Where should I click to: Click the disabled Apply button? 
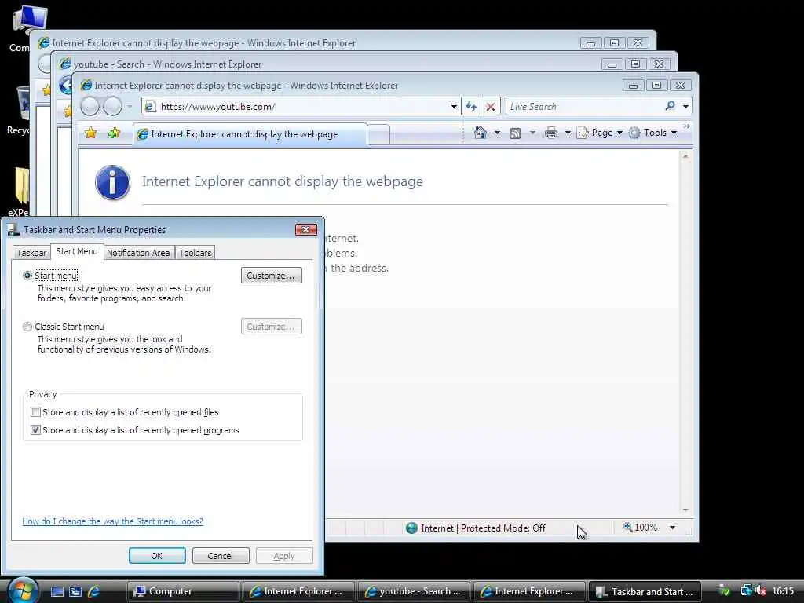(284, 556)
